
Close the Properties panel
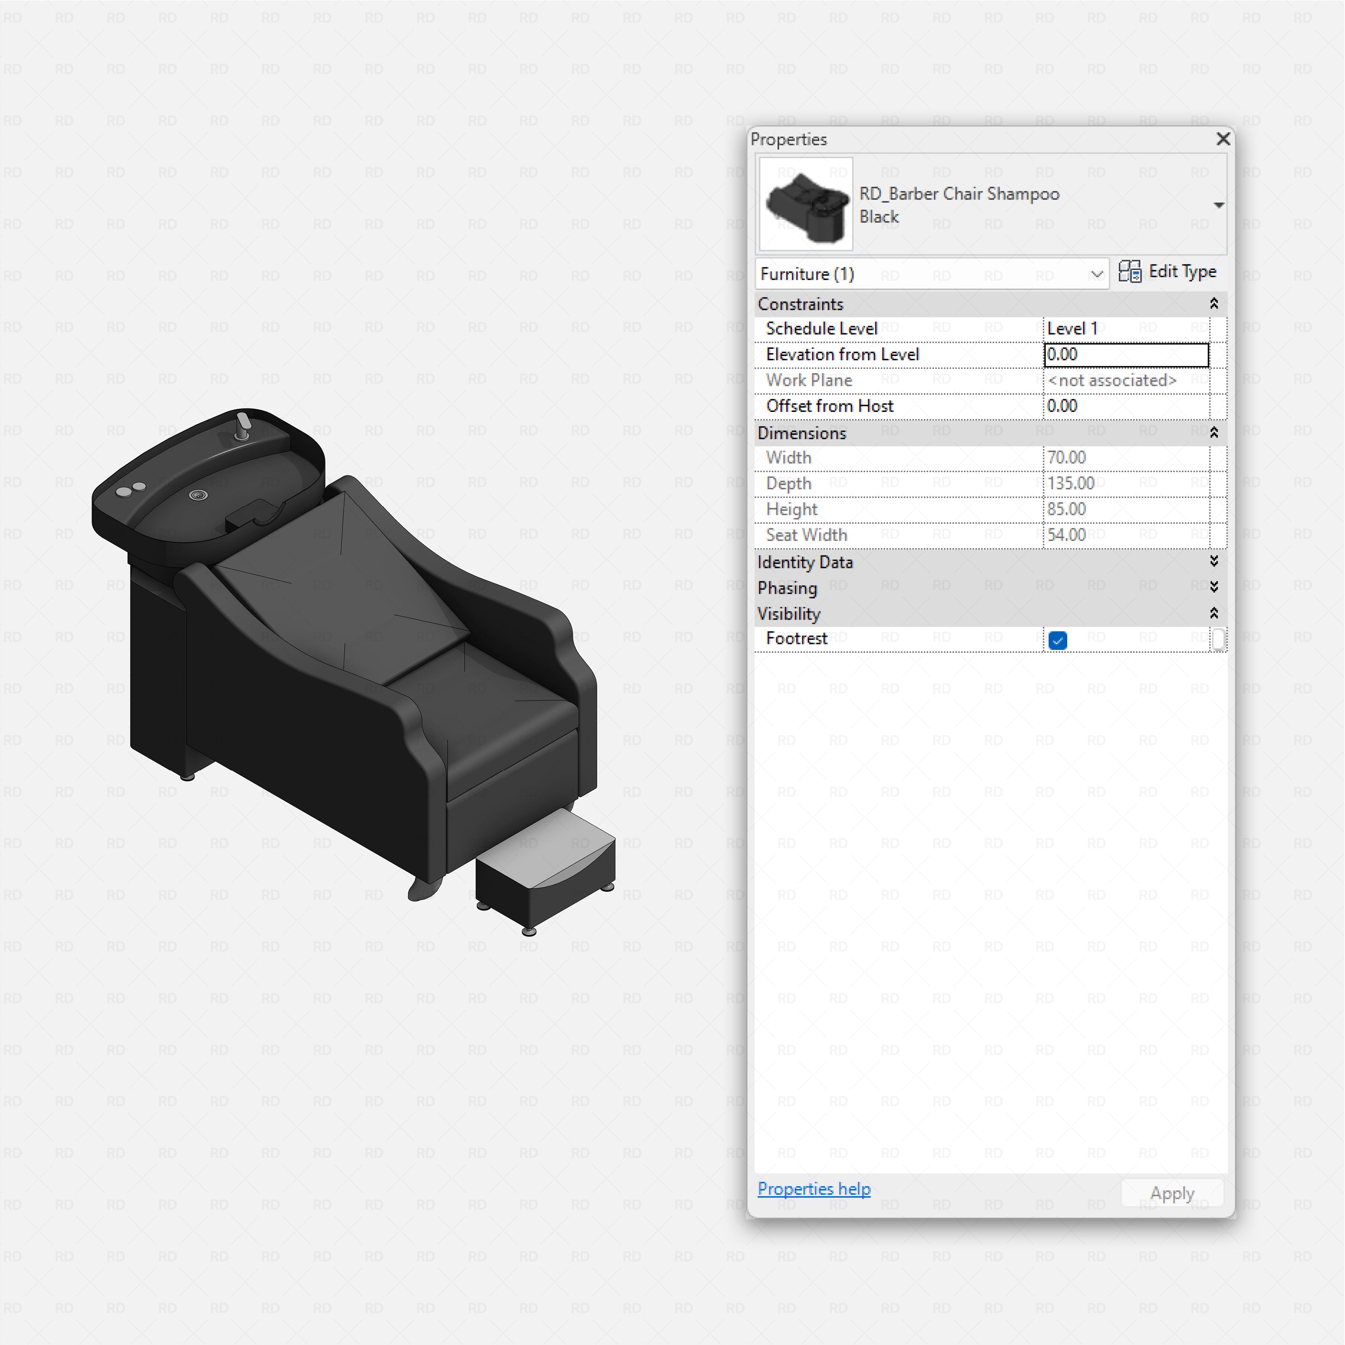tap(1222, 139)
